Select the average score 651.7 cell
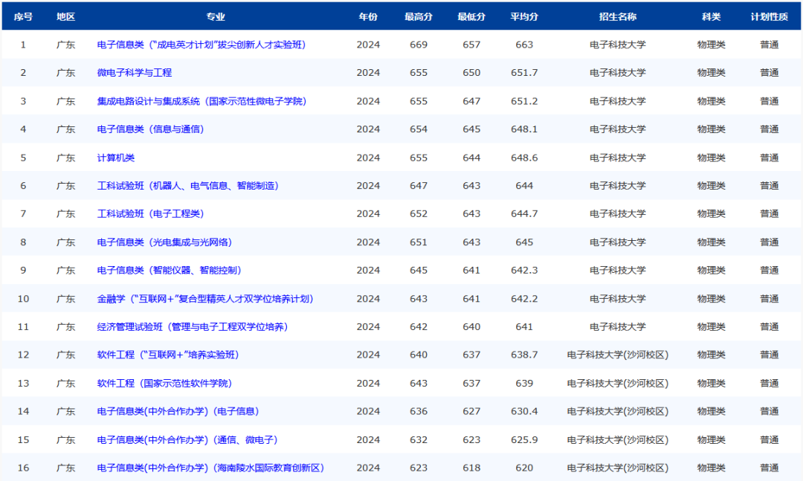Image resolution: width=803 pixels, height=481 pixels. tap(524, 73)
